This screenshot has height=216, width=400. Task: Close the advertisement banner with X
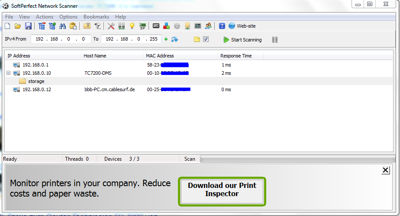click(385, 170)
